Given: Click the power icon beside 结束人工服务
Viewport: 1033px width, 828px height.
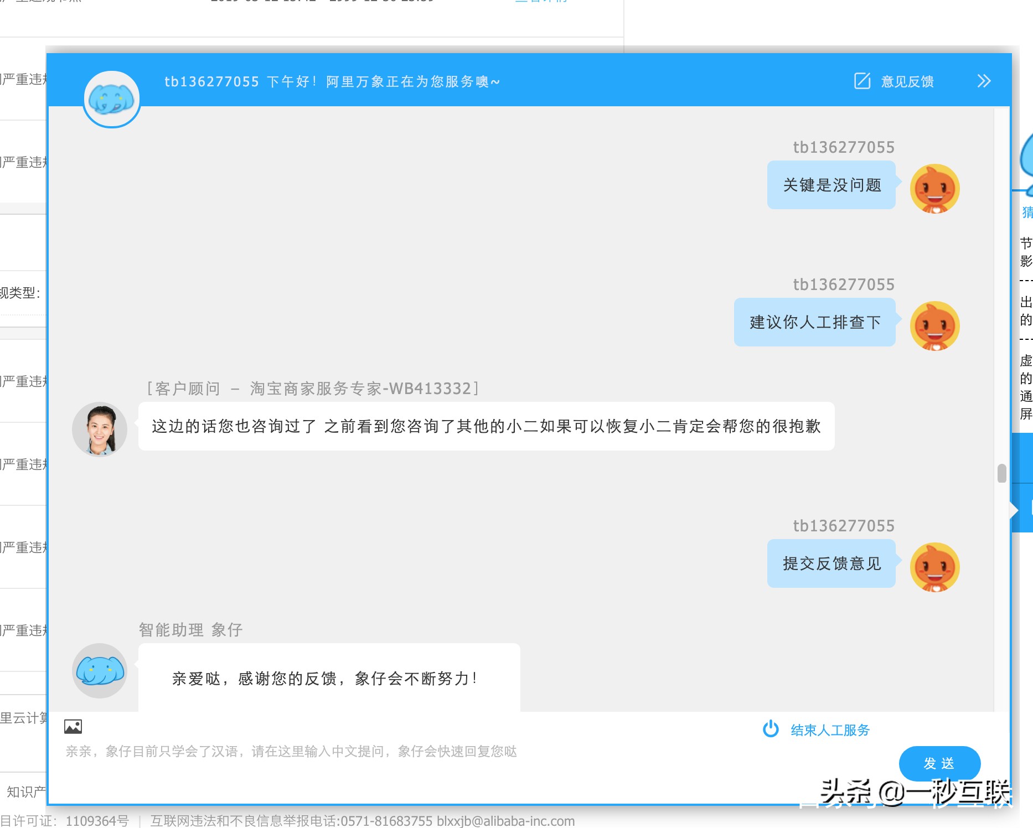Looking at the screenshot, I should [771, 729].
